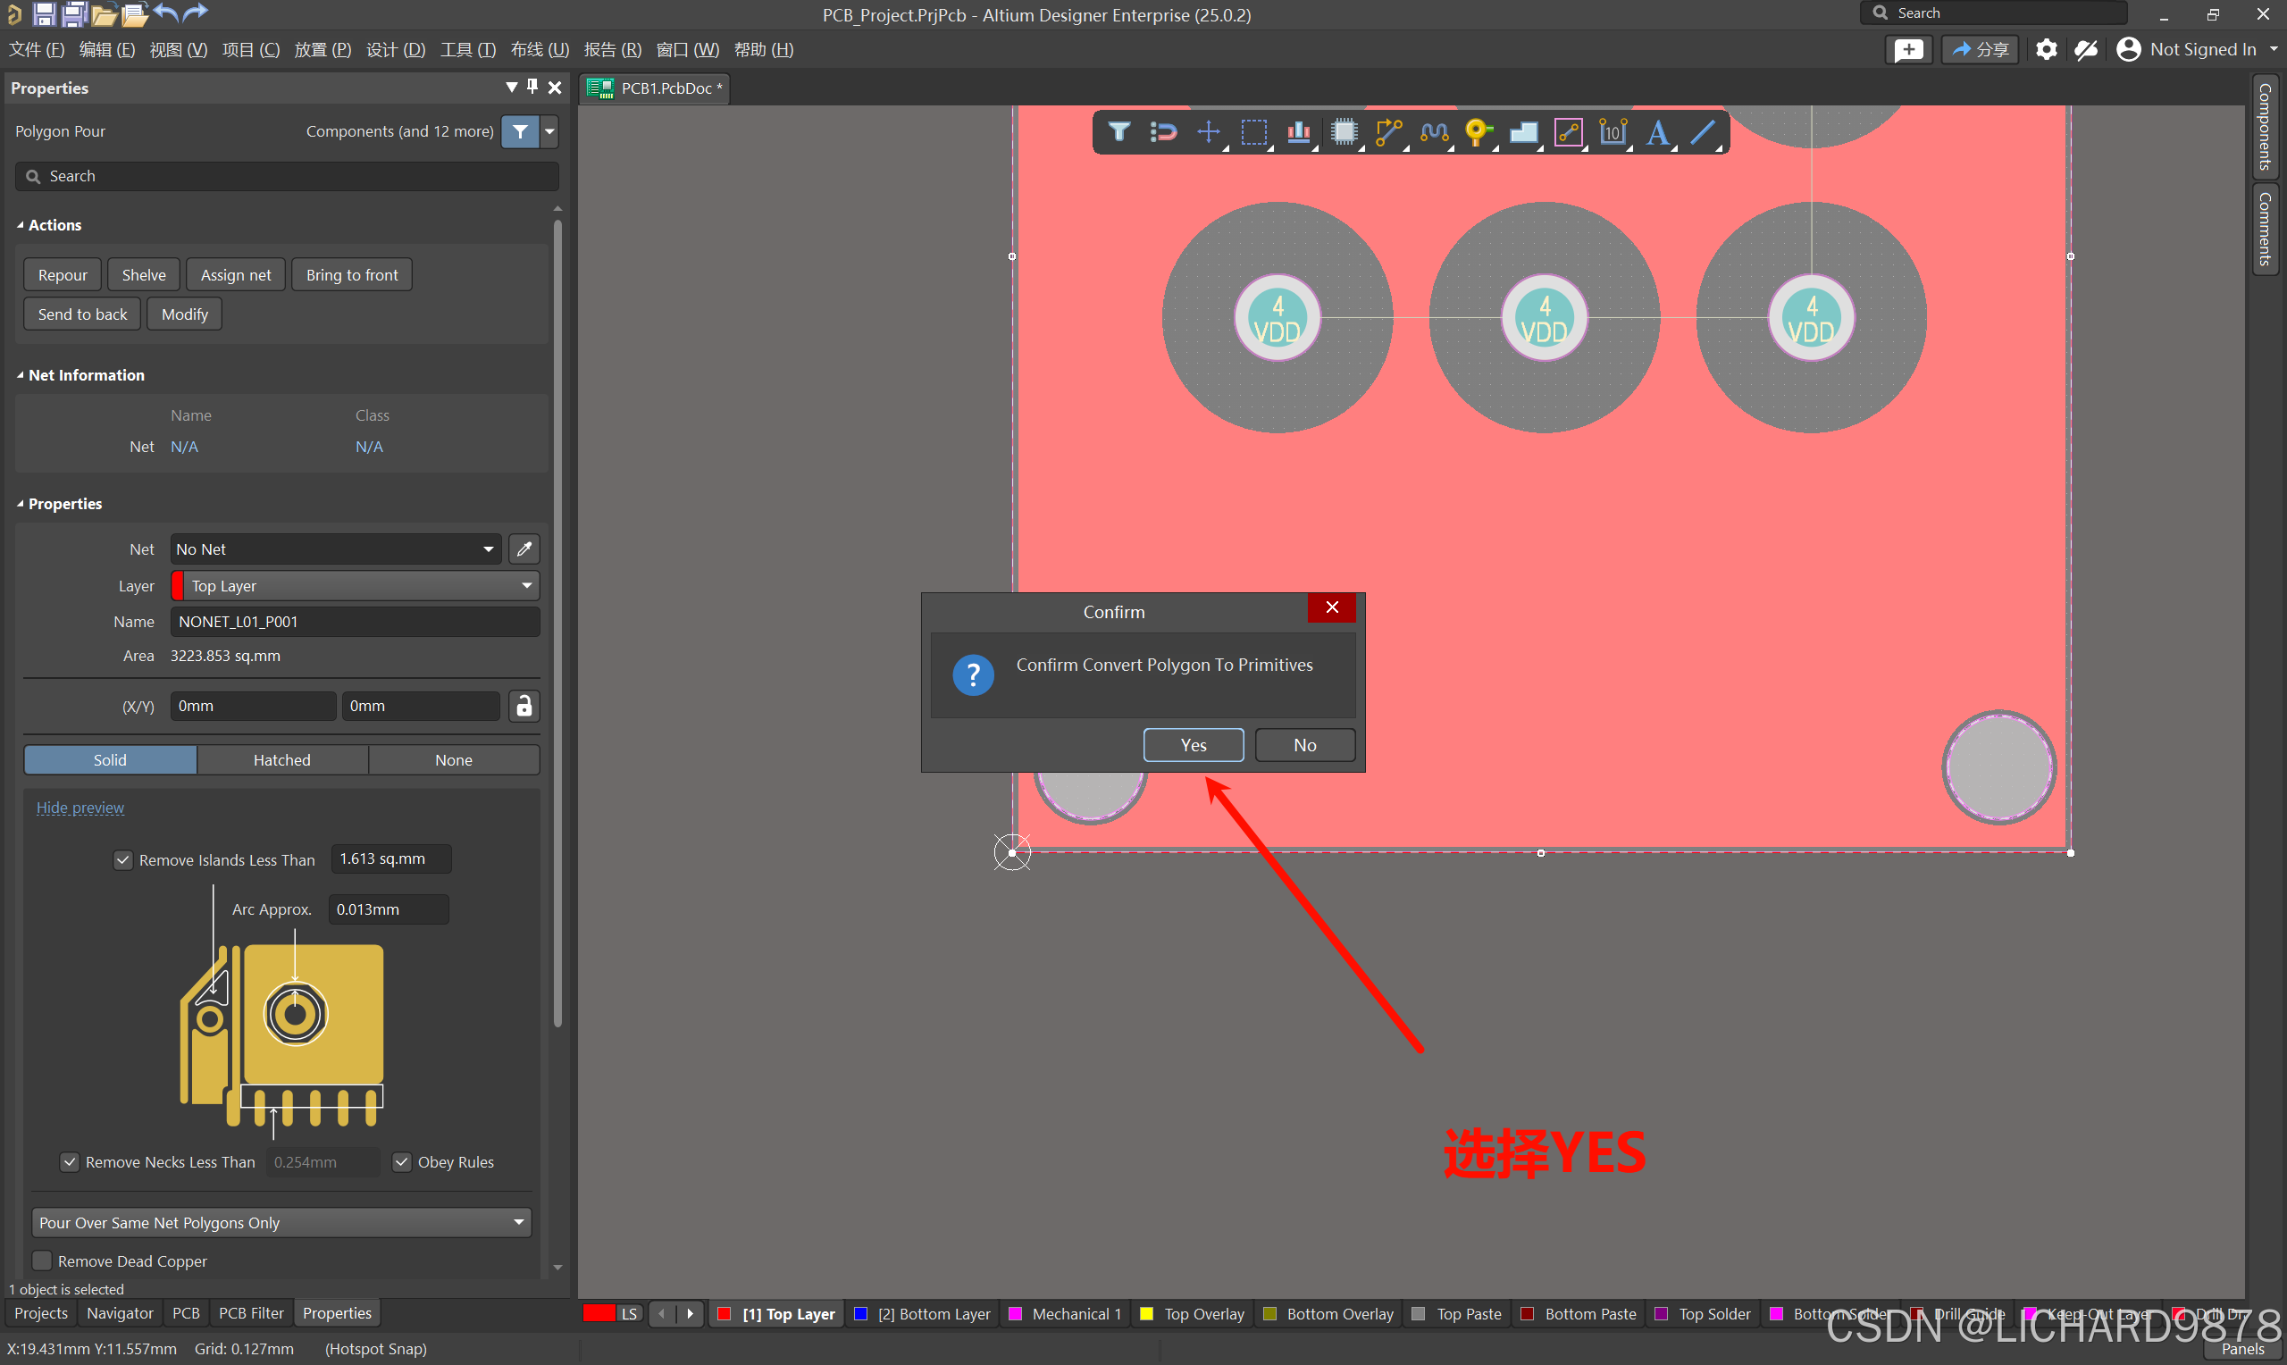
Task: Select the place polygon pour icon
Action: pyautogui.click(x=1523, y=132)
